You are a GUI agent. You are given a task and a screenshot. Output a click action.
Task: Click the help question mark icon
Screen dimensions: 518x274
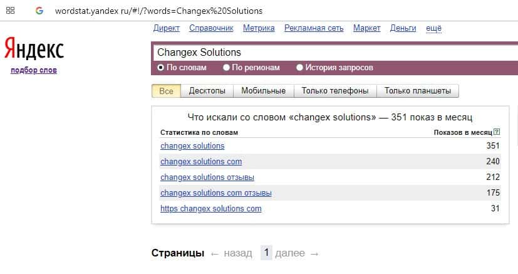click(497, 132)
